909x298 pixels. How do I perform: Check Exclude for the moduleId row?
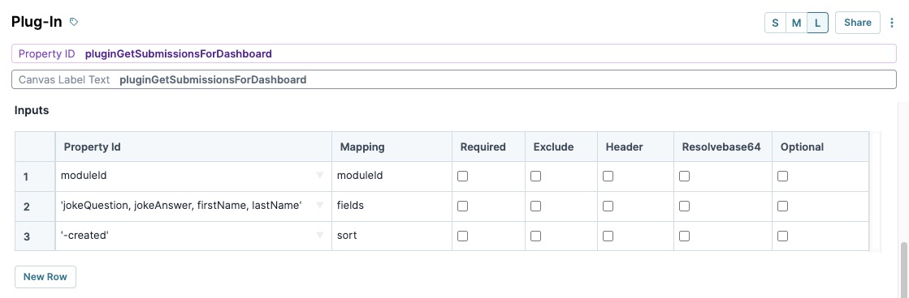[535, 177]
